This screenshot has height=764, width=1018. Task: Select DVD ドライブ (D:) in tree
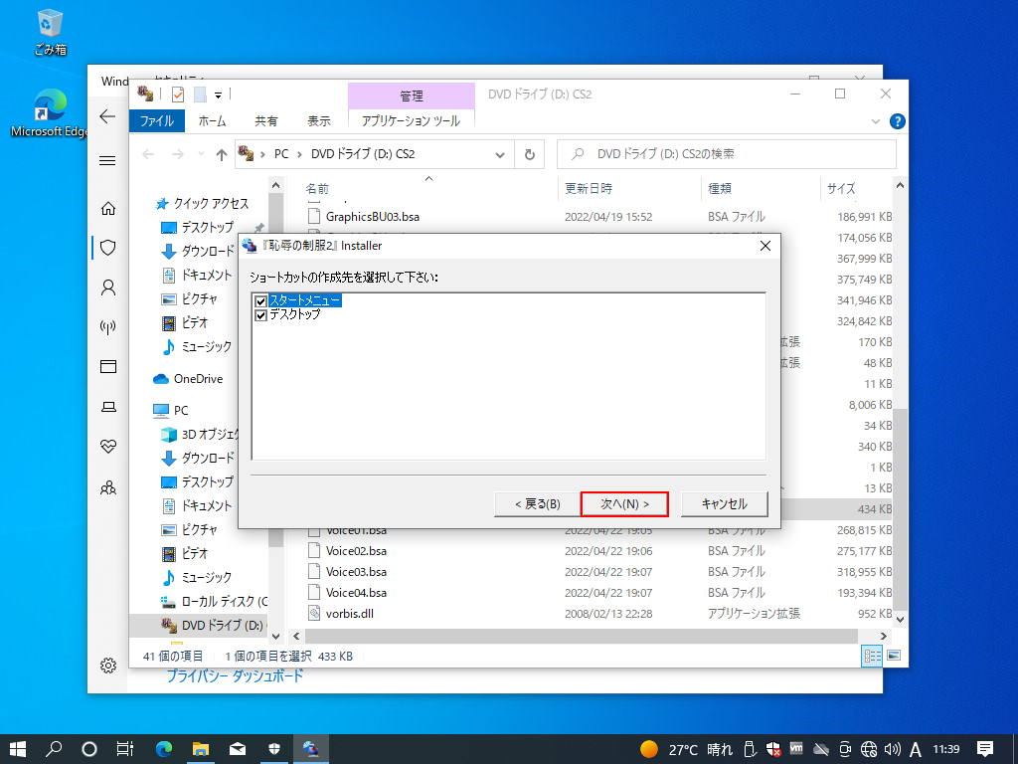222,625
